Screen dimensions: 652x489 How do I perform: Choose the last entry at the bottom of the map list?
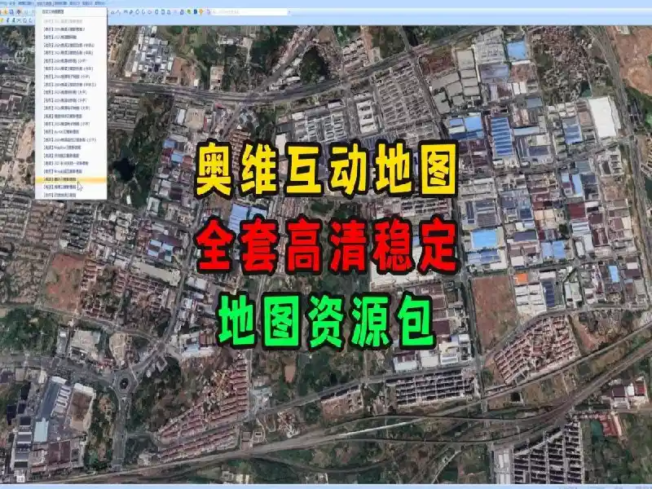(x=71, y=195)
